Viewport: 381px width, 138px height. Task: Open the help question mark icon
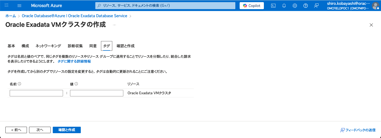(306, 6)
